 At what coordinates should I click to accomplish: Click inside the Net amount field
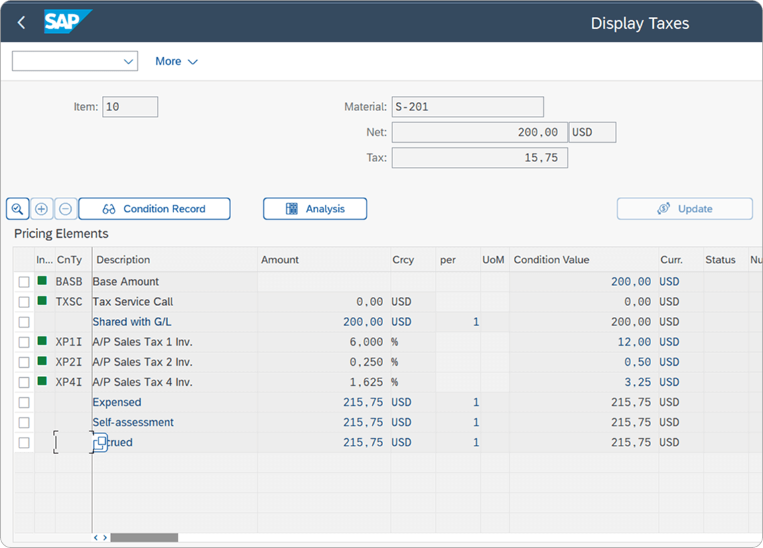click(479, 132)
